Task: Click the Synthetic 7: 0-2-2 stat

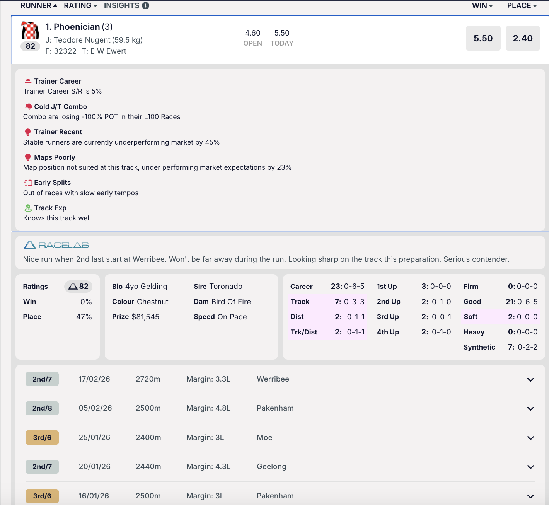Action: (500, 347)
